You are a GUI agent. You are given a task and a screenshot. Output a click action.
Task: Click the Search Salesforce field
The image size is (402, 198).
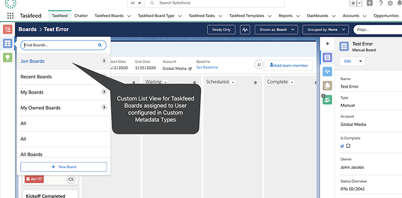pos(215,3)
